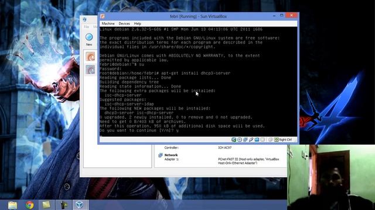The width and height of the screenshot is (375, 210).
Task: Click the PCnet-FAST III adapter value
Action: [x=248, y=161]
